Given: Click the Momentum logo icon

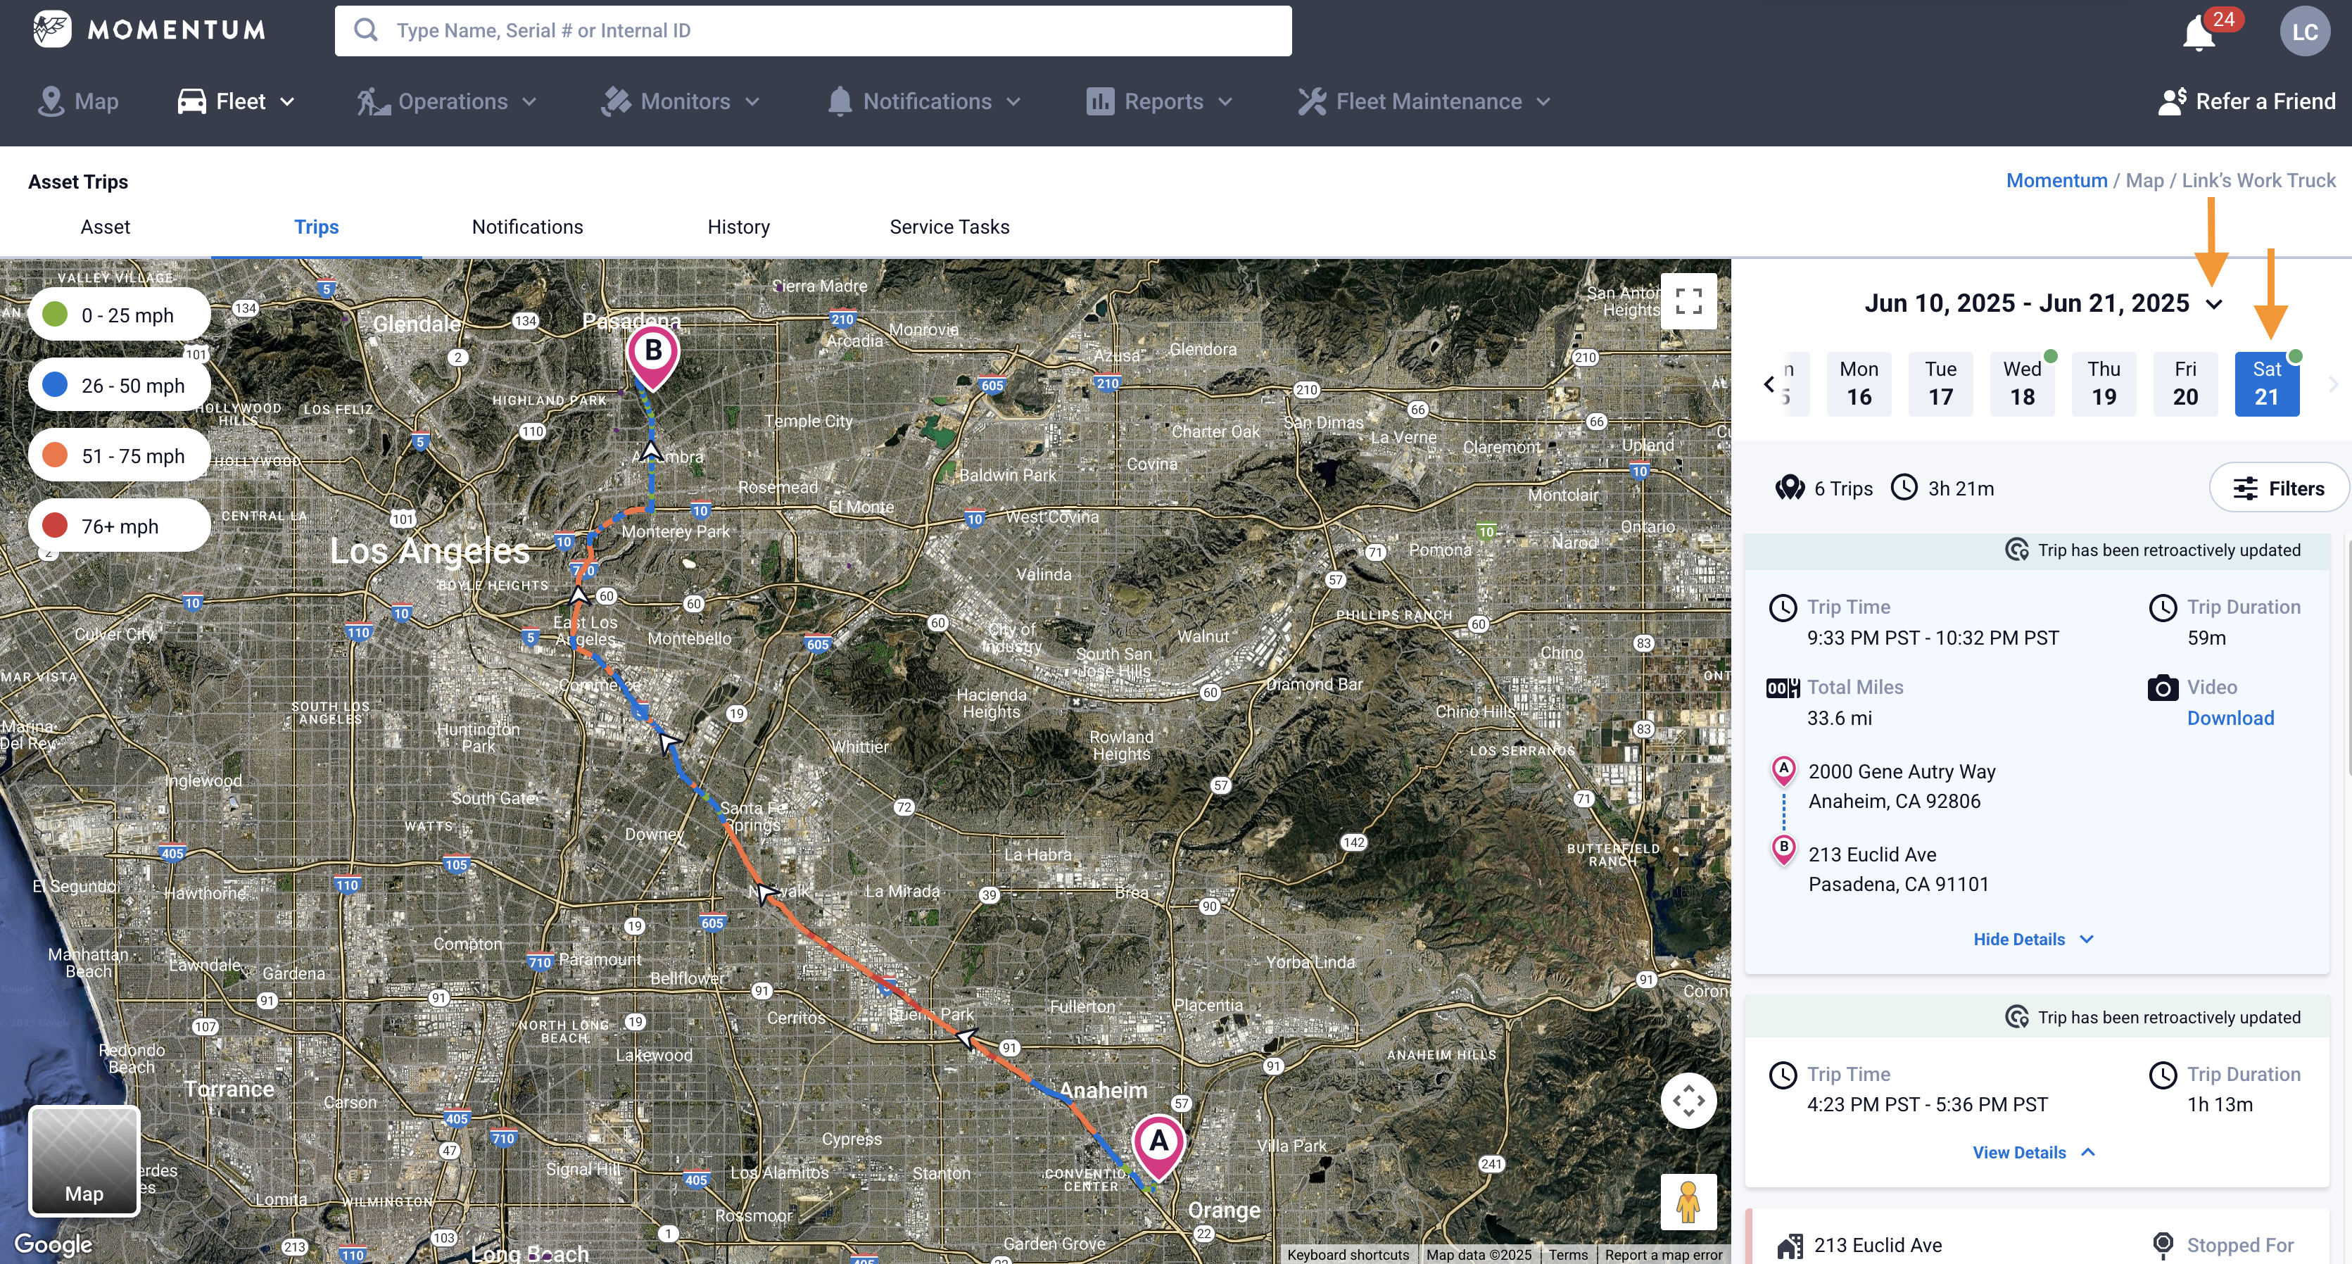Looking at the screenshot, I should (x=52, y=30).
